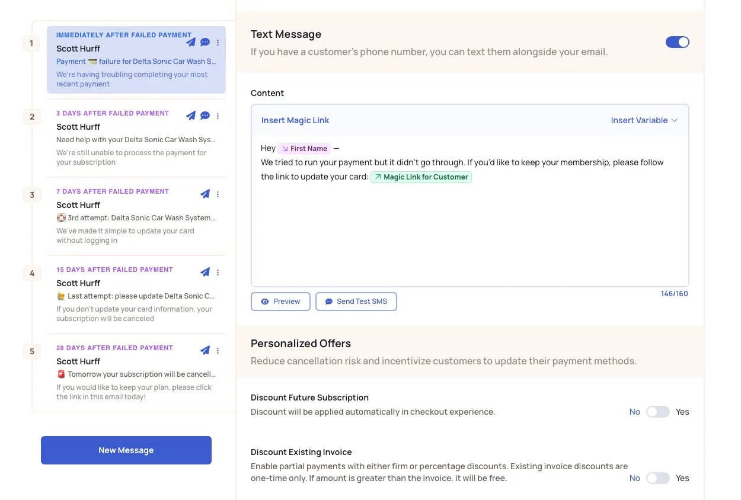Click paper plane icon on 3 days message
Viewport: 741px width, 500px height.
pos(191,116)
